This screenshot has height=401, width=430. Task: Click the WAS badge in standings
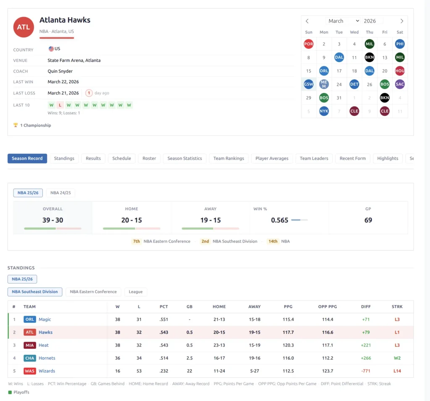30,371
